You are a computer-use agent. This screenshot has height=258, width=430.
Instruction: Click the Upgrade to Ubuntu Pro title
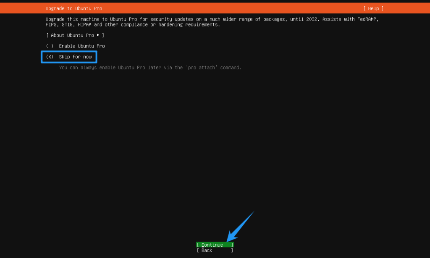73,8
